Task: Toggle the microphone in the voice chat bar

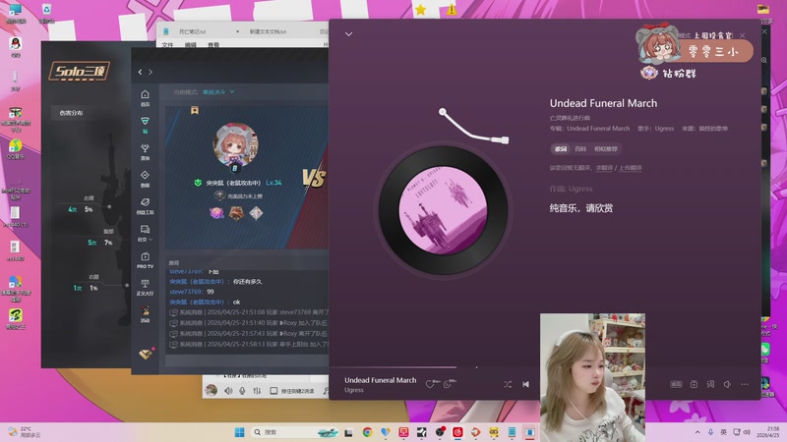Action: [x=242, y=390]
